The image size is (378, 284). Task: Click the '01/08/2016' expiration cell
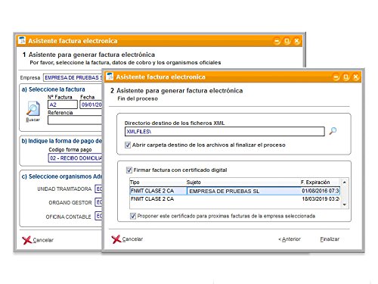point(321,191)
